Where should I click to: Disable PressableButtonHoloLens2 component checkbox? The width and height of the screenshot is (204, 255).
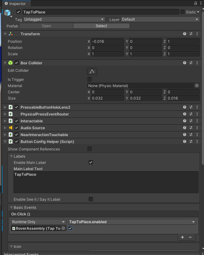coord(17,107)
